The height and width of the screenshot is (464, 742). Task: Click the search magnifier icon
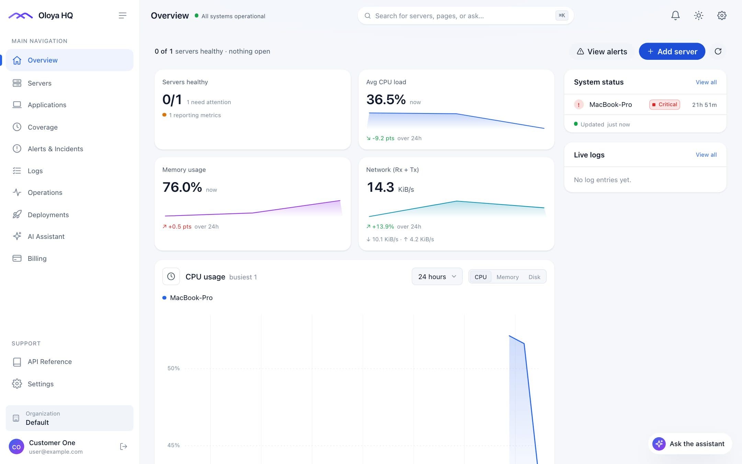(368, 16)
